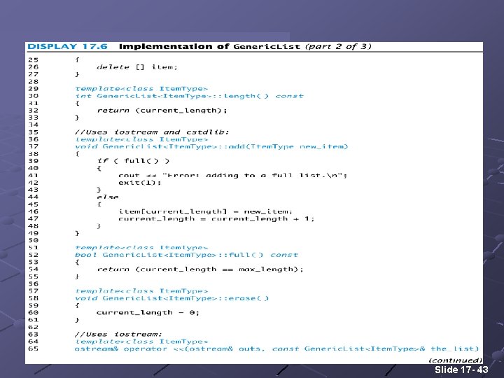Click the '(part 2 of 3)' title text
Viewport: 504px width, 378px height.
pos(339,47)
